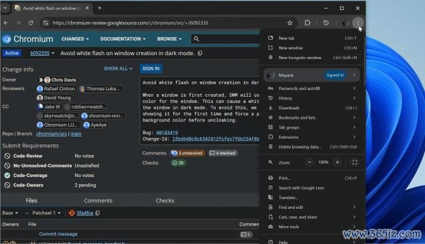Close the 'Avoid white flash' tab
The width and height of the screenshot is (425, 244).
(87, 8)
